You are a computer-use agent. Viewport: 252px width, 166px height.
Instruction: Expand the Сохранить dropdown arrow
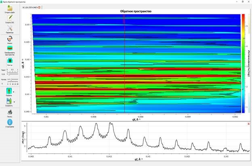(14, 102)
